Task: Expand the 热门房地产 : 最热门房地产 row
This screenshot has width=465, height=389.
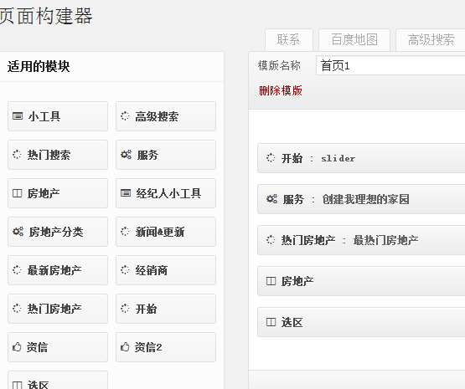Action: tap(361, 240)
